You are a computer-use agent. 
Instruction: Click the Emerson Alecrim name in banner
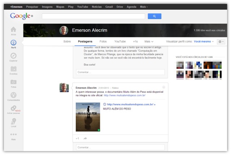click(90, 30)
